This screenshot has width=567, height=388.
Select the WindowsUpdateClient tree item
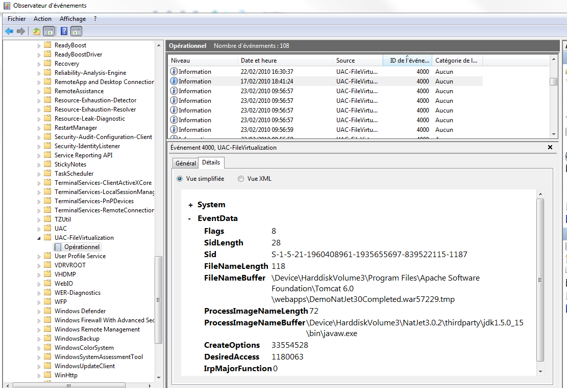(84, 366)
